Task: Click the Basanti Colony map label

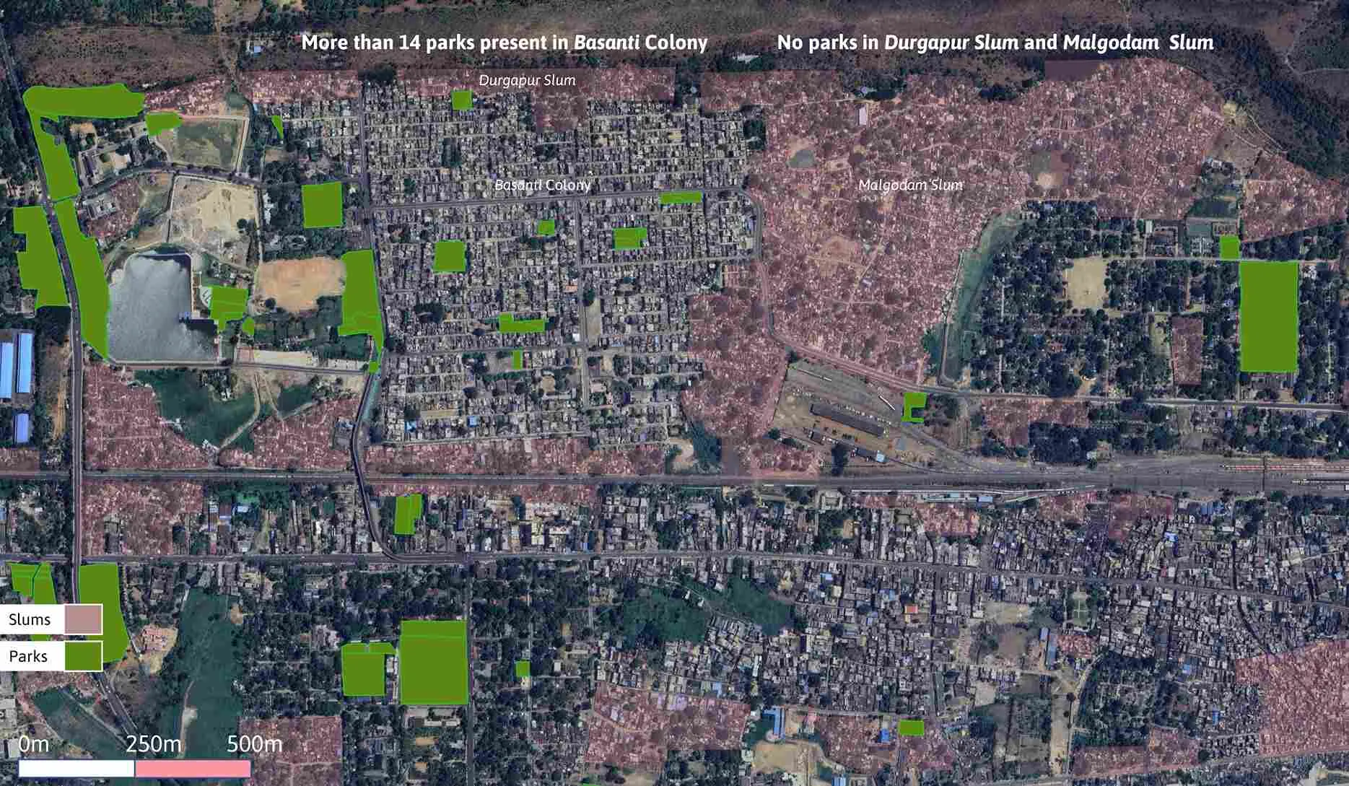Action: [x=542, y=185]
